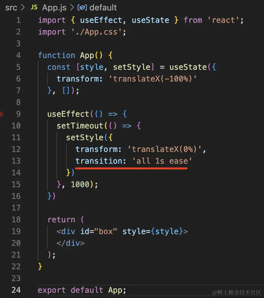Click the function keyword on line 4
This screenshot has height=298, width=264.
coord(57,55)
